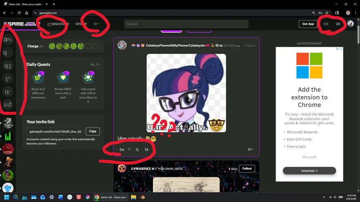Click the third action glyph under 'Uhm actually' post
This screenshot has width=360, height=202.
point(146,149)
